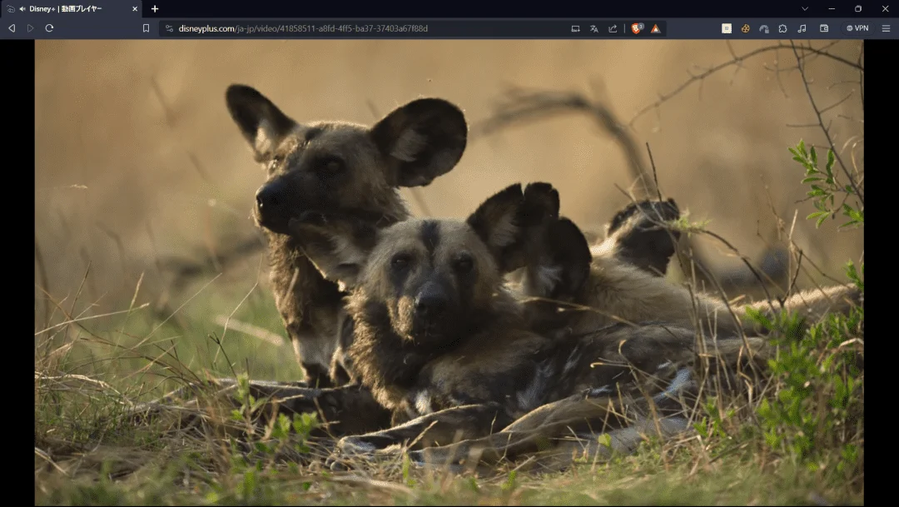
Task: Click the gray speedometer extension icon
Action: coord(763,28)
